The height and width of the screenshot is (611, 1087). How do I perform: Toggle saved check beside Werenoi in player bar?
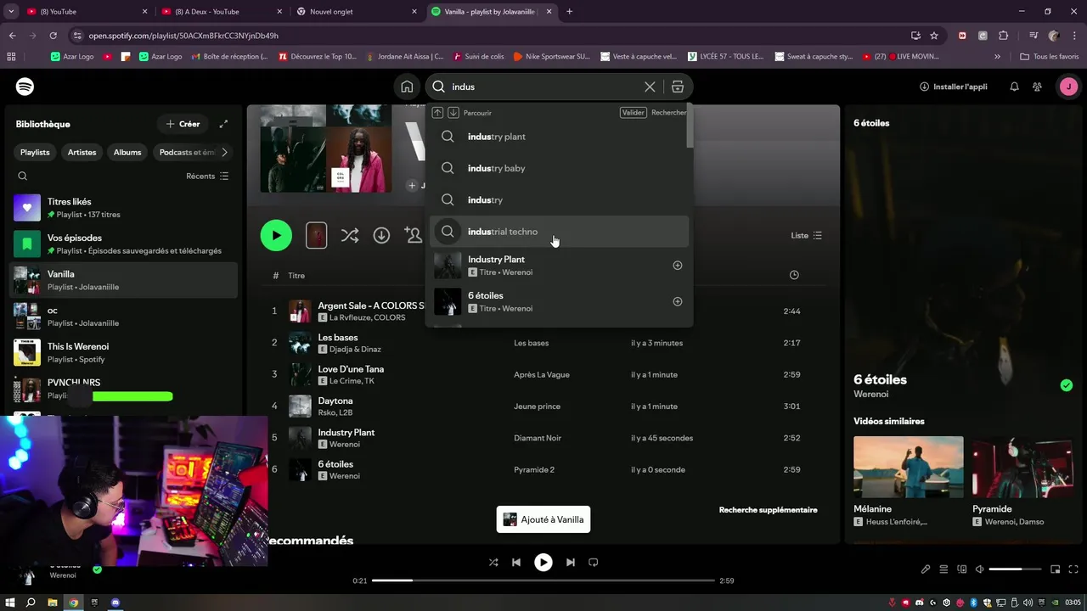click(97, 569)
